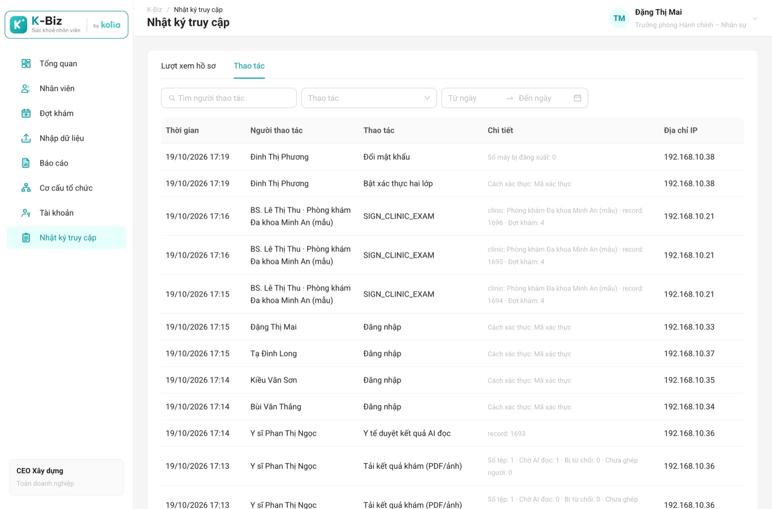Click the Đợt khám calendar icon
The height and width of the screenshot is (509, 772).
[x=26, y=113]
